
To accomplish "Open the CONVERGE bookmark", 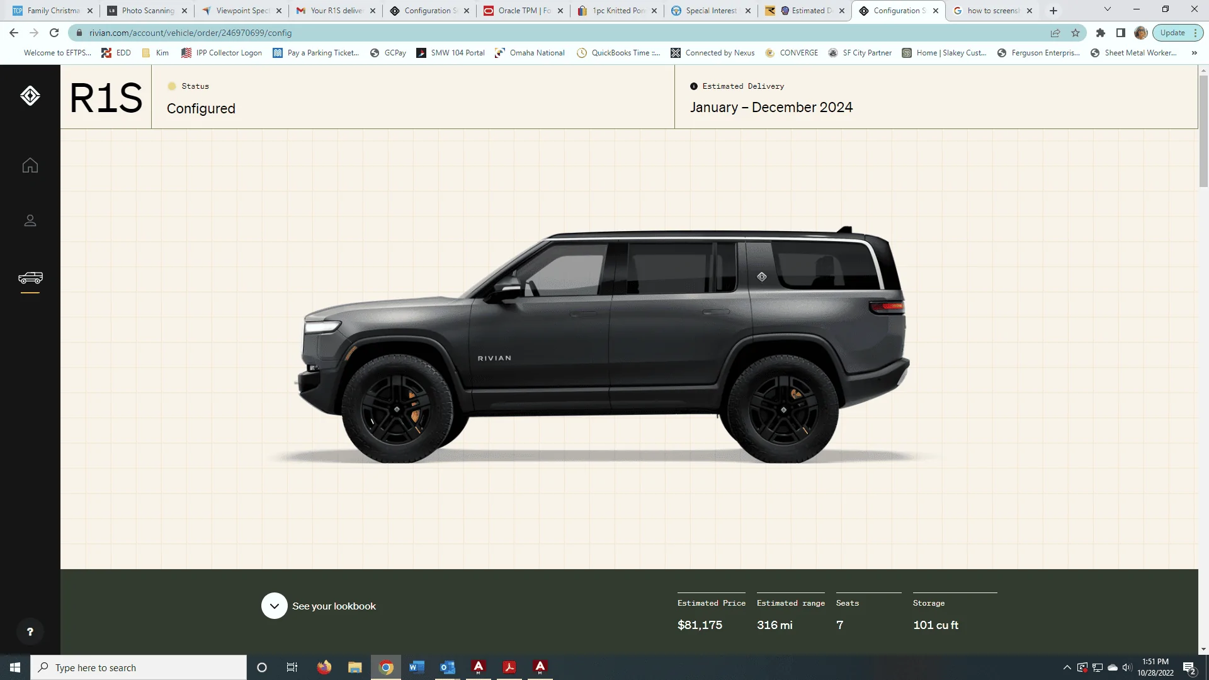I will [x=792, y=53].
